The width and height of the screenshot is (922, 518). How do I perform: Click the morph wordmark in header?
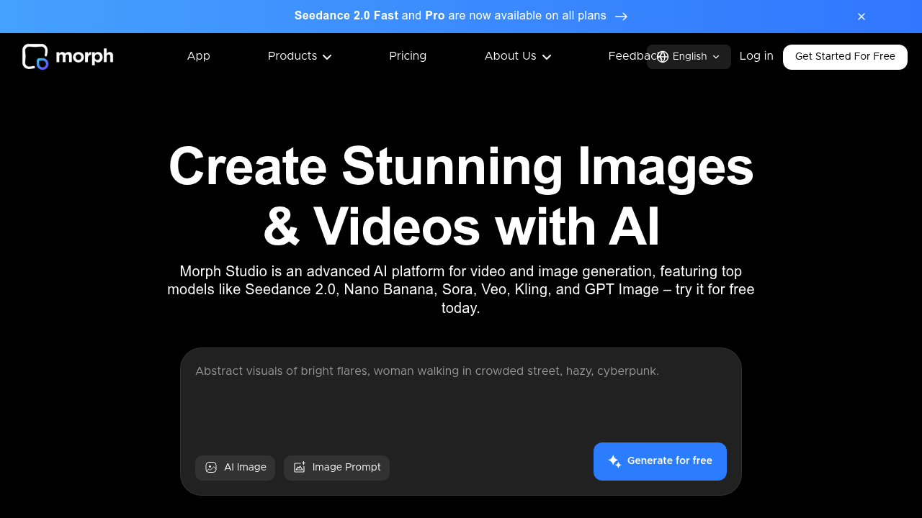[x=84, y=56]
